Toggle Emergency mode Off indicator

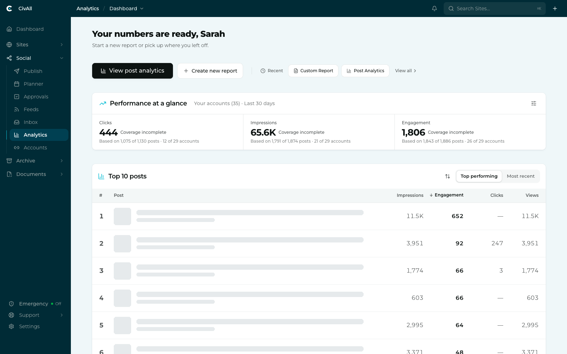click(x=56, y=304)
